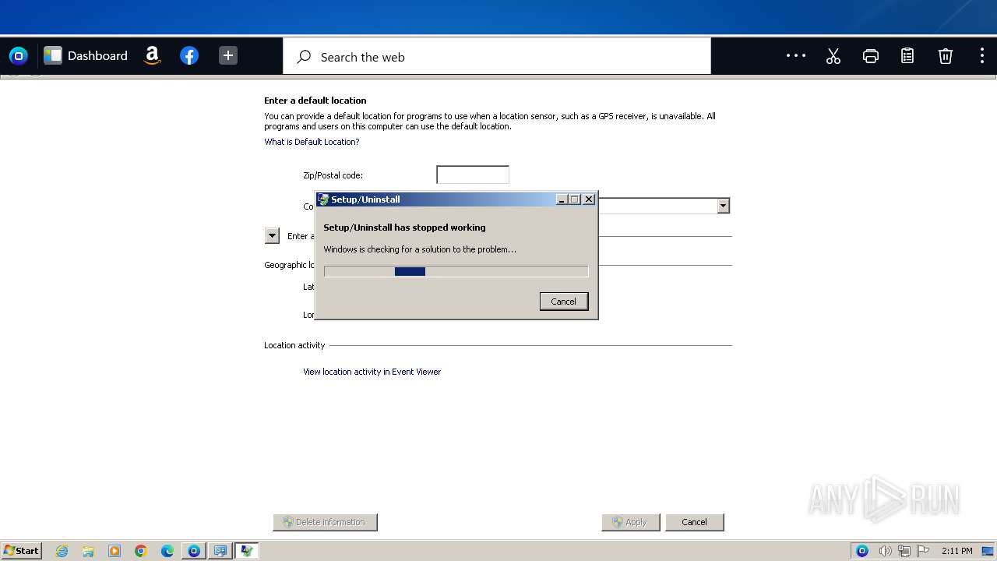Viewport: 997px width, 561px height.
Task: Open the Action Center flag icon
Action: [x=923, y=551]
